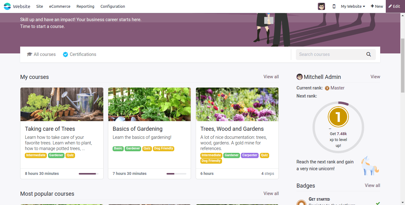The width and height of the screenshot is (405, 205).
Task: View all in My courses
Action: [x=271, y=77]
